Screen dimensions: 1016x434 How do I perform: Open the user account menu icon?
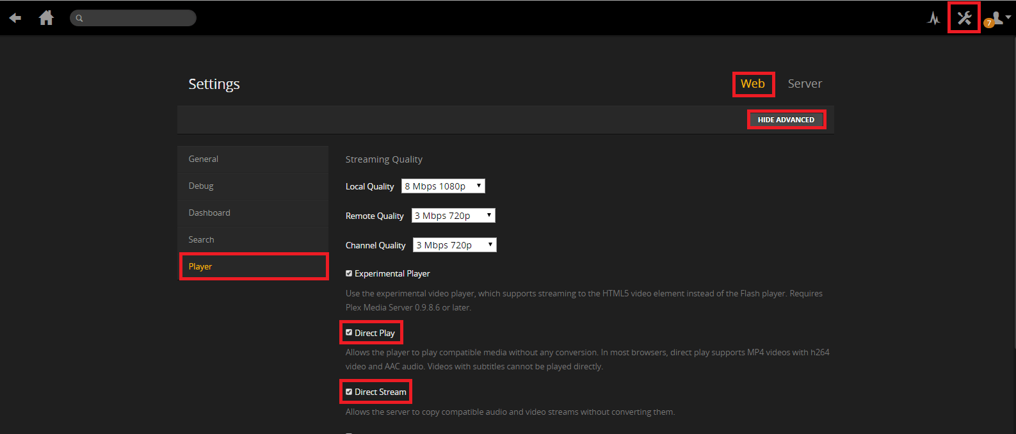(999, 17)
